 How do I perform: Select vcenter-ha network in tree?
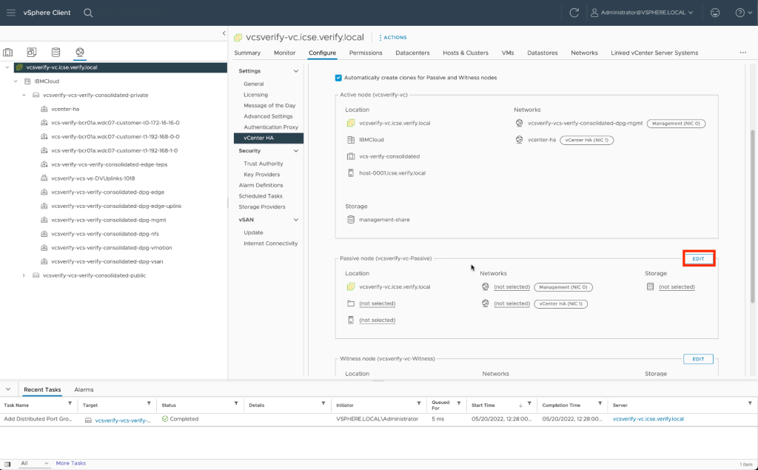point(65,109)
